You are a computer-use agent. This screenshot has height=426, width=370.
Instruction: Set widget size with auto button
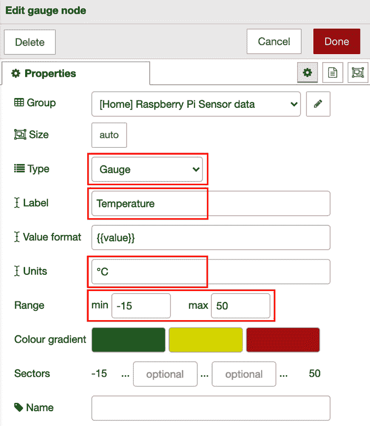pos(109,135)
